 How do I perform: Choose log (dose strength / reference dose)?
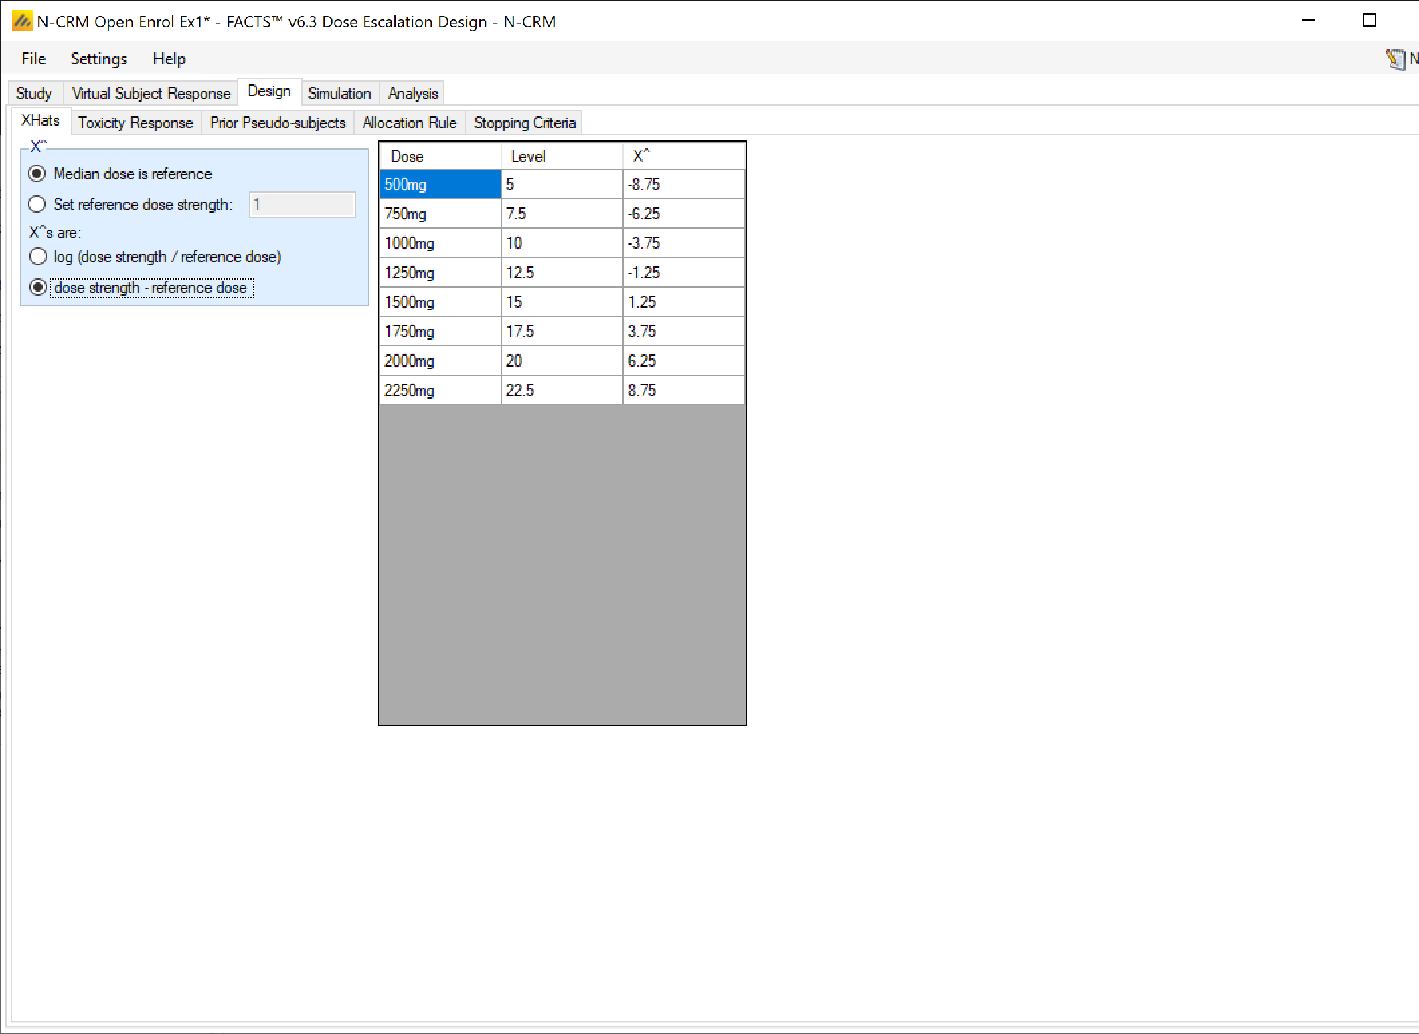(37, 257)
